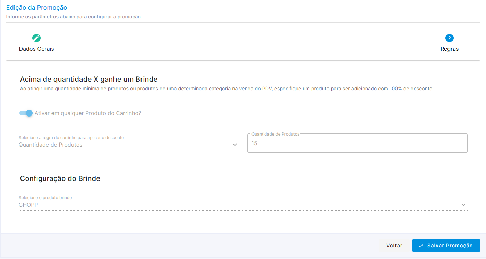The height and width of the screenshot is (259, 486).
Task: Select the 'Regras' step label
Action: point(450,49)
